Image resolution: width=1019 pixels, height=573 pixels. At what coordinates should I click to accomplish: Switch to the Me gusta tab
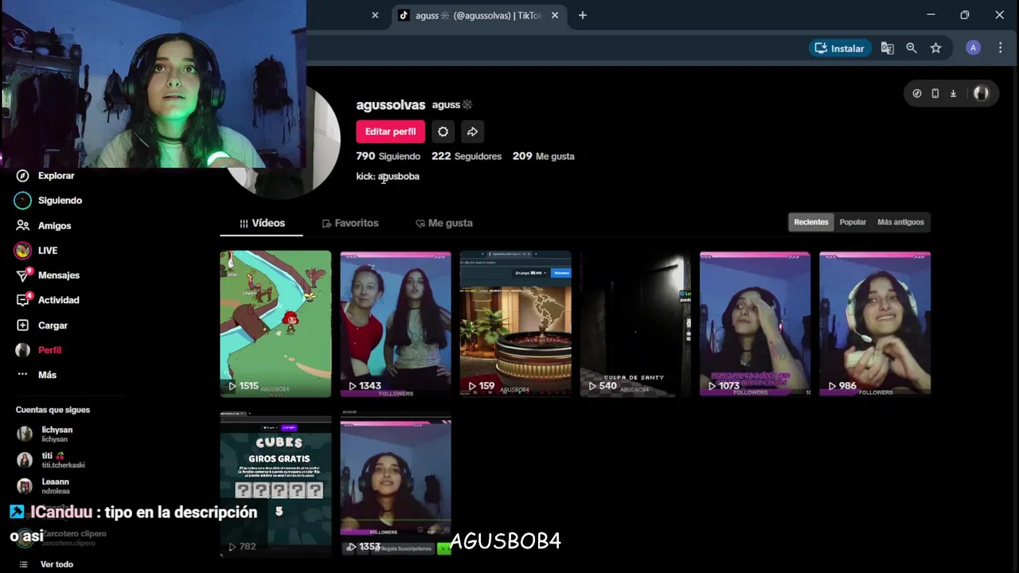click(x=444, y=223)
